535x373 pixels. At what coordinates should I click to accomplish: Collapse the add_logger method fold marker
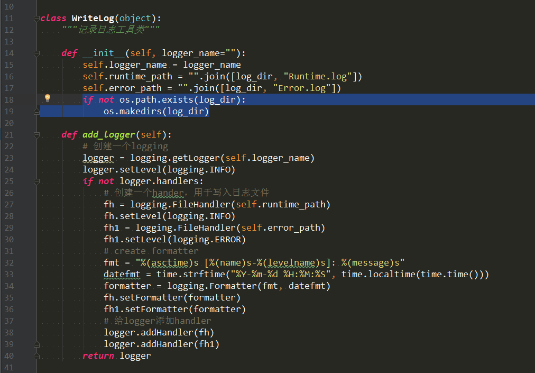(36, 135)
